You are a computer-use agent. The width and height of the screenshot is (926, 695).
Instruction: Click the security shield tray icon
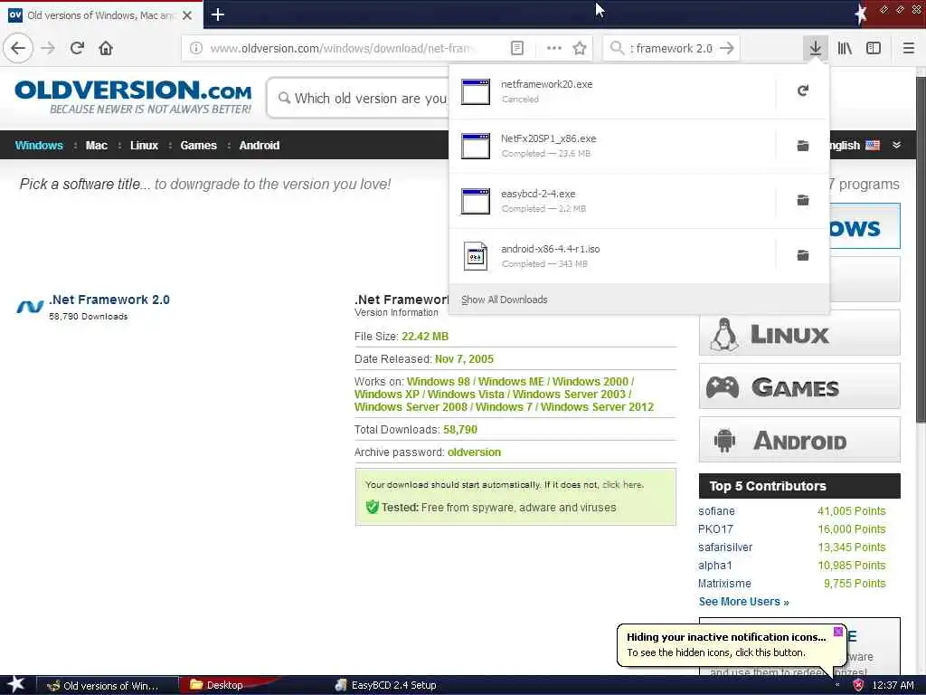[x=858, y=685]
